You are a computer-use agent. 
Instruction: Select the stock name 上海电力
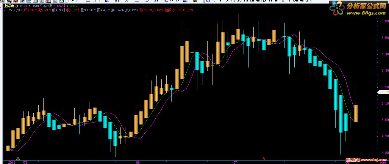click(11, 6)
